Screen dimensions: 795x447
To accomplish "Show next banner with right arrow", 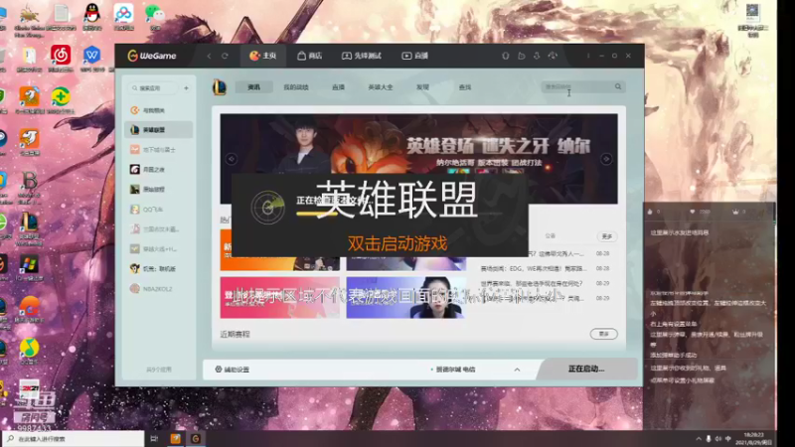I will coord(606,159).
